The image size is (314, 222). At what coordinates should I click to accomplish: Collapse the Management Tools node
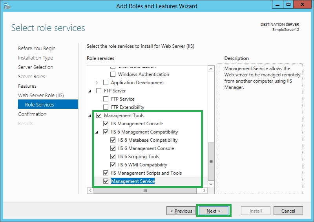point(90,116)
